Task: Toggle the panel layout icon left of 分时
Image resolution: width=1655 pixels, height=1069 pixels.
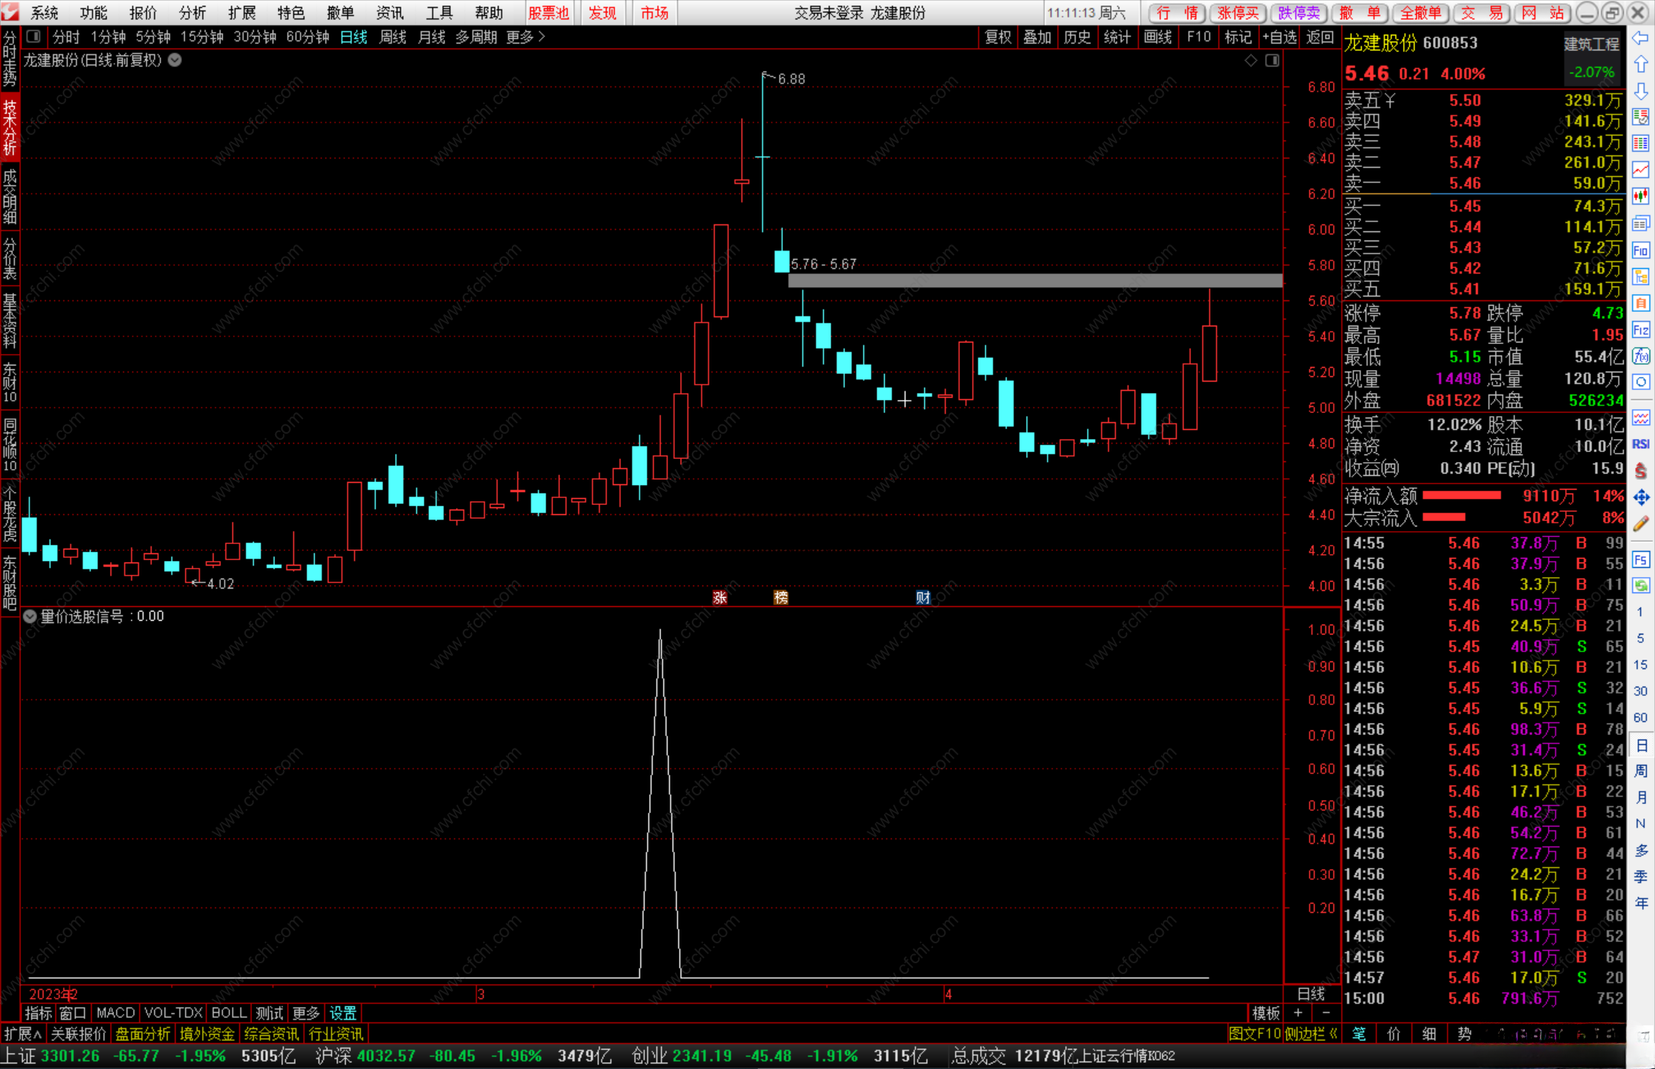Action: pyautogui.click(x=33, y=36)
